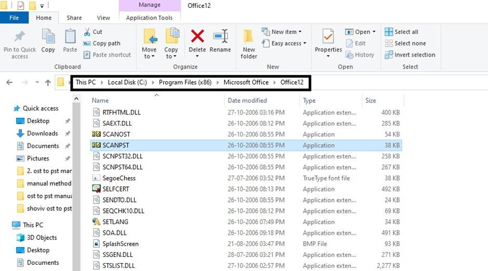Go back with the Back arrow

tap(10, 83)
